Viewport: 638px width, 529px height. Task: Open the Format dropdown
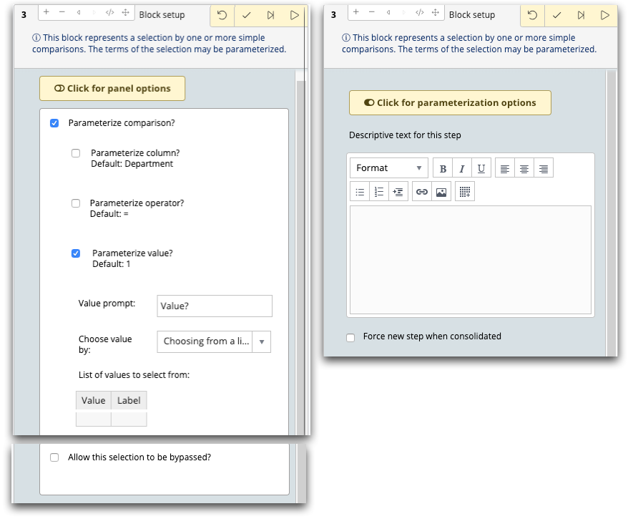pyautogui.click(x=389, y=168)
